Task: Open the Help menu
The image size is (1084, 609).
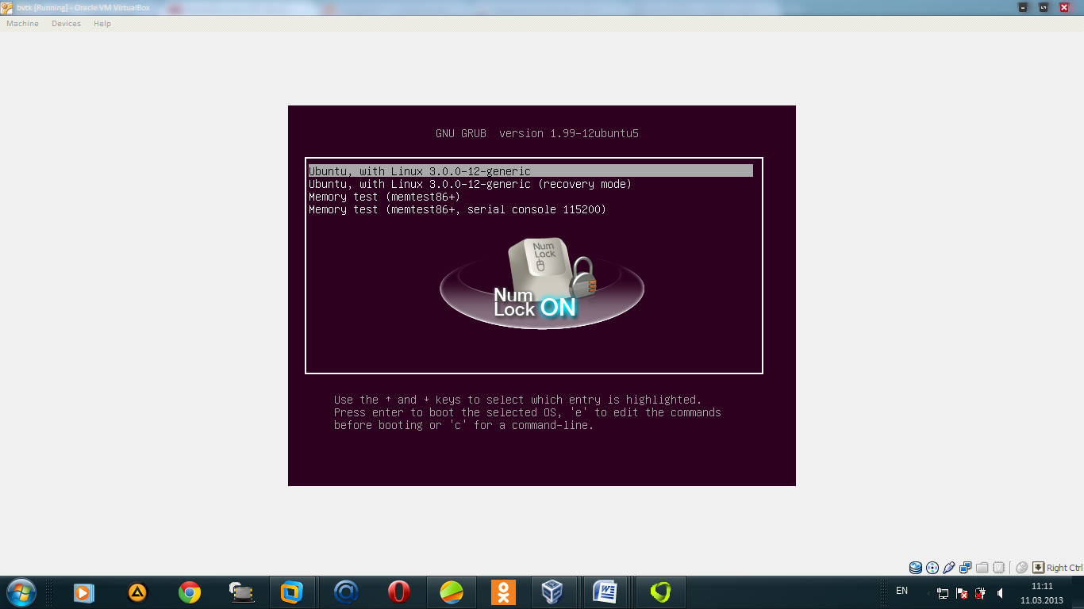Action: pos(102,24)
